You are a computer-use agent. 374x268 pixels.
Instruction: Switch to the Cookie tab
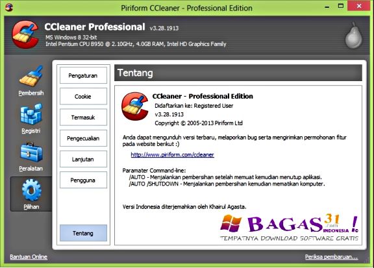point(83,96)
